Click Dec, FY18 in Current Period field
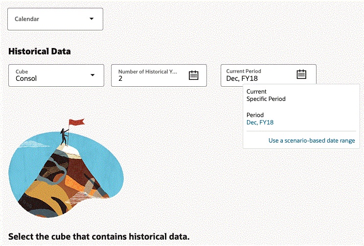The width and height of the screenshot is (364, 246). [x=242, y=78]
